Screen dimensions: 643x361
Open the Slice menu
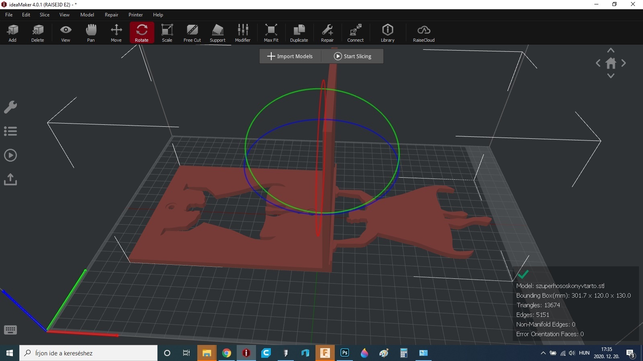[44, 15]
